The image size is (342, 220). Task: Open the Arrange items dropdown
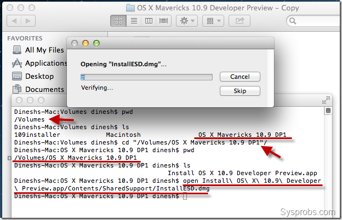(x=213, y=21)
